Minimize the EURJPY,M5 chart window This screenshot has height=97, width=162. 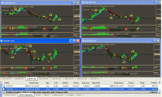click(x=71, y=41)
